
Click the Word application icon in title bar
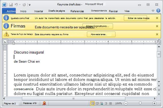pyautogui.click(x=4, y=5)
